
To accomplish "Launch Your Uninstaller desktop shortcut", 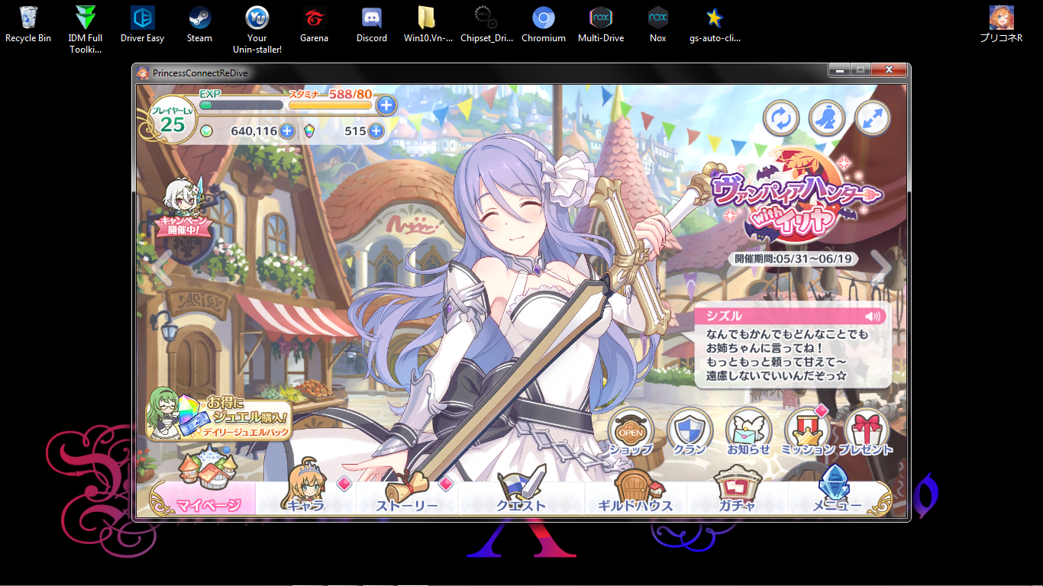I will (257, 30).
